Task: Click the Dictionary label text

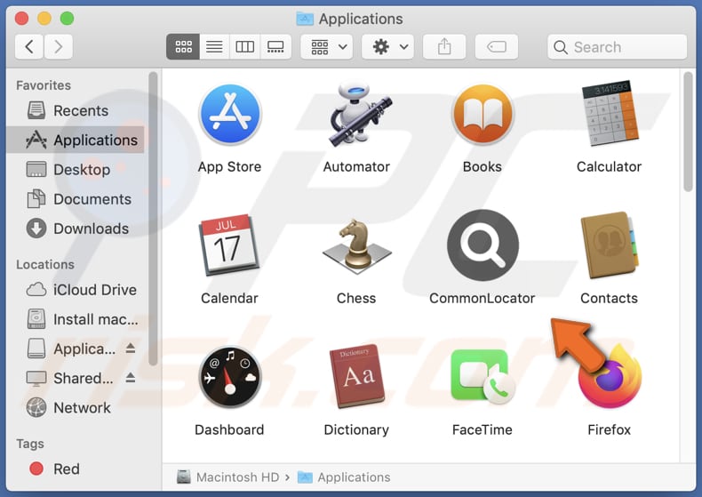Action: coord(356,430)
